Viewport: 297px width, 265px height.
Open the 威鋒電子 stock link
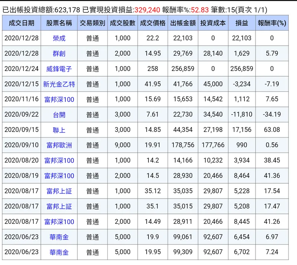coord(59,69)
